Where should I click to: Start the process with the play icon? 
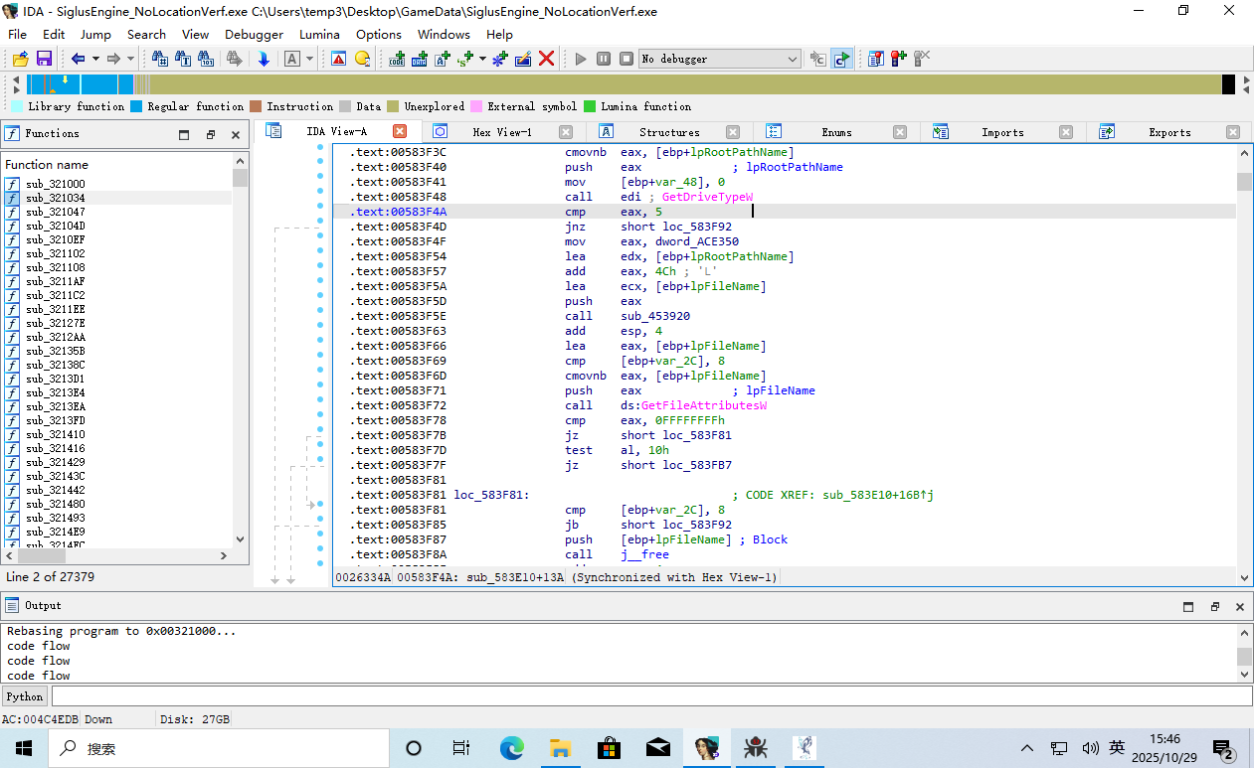point(581,59)
